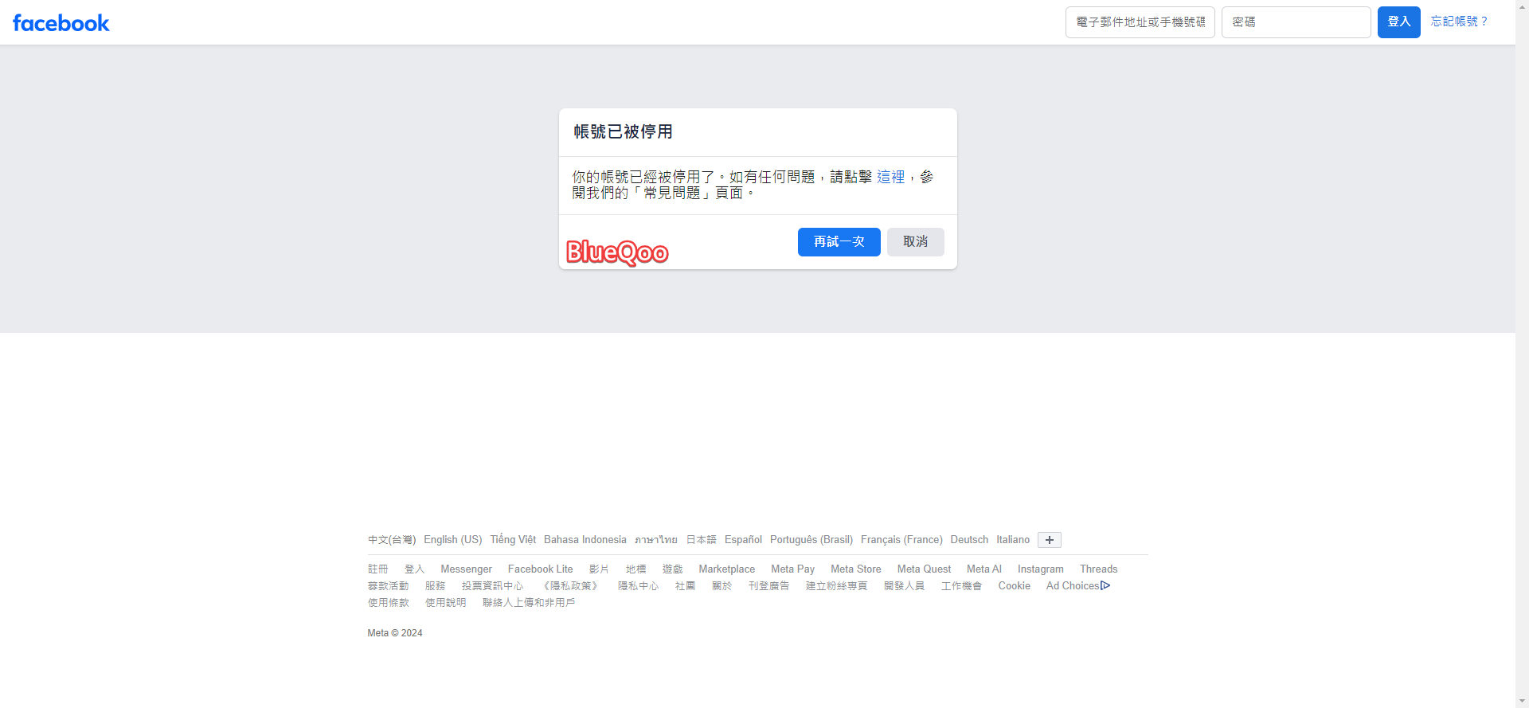Open the Messenger footer link
Screen dimensions: 1529x708
tap(466, 569)
